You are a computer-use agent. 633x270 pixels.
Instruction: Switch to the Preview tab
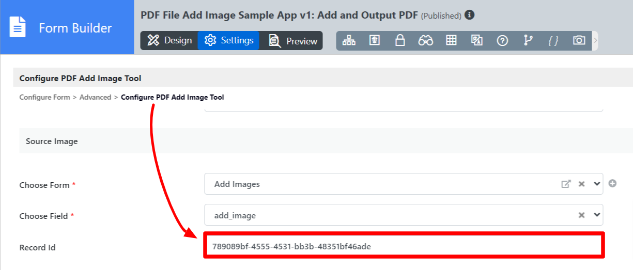point(293,41)
